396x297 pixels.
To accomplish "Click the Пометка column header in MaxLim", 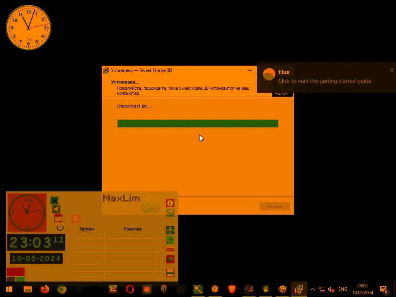I will pyautogui.click(x=132, y=229).
